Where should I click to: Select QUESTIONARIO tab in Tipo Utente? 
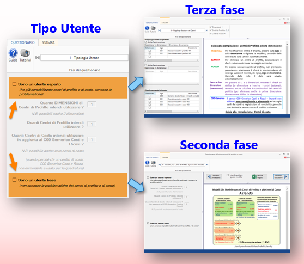pyautogui.click(x=22, y=42)
